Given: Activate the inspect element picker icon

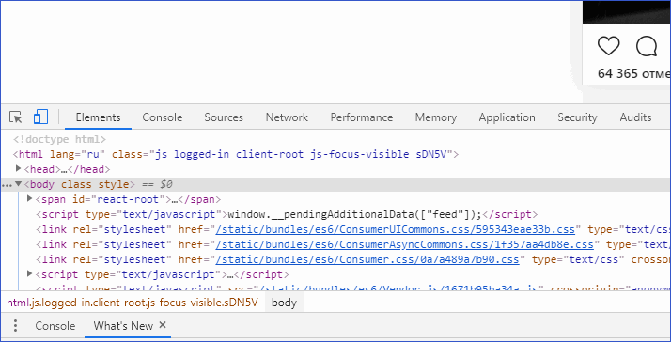Looking at the screenshot, I should [15, 117].
